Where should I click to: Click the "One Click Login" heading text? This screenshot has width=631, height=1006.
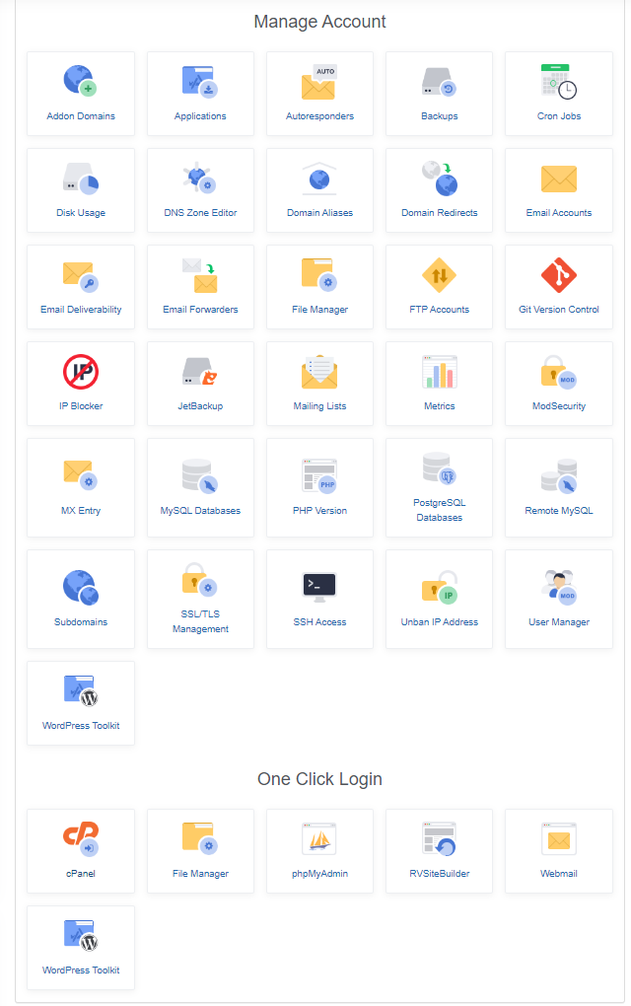319,779
